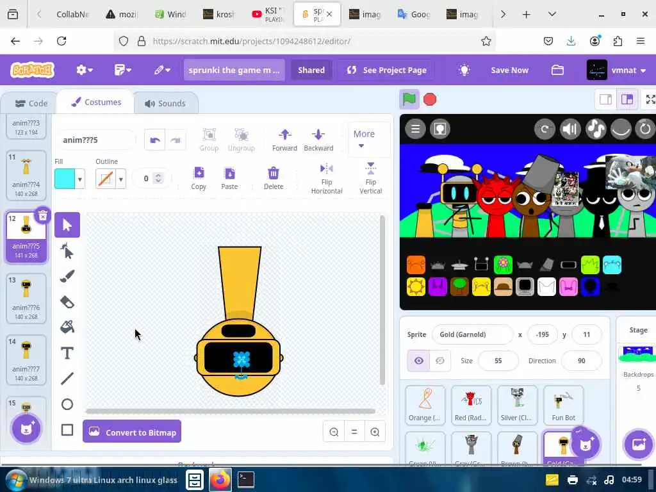Screen dimensions: 656x492
Task: Switch to the Sounds tab
Action: tap(165, 103)
